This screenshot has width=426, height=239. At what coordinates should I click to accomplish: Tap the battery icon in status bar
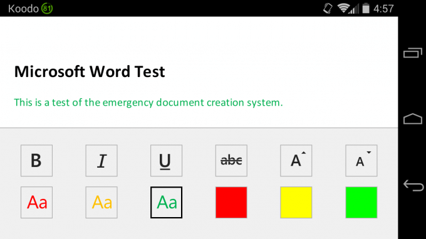pyautogui.click(x=366, y=8)
